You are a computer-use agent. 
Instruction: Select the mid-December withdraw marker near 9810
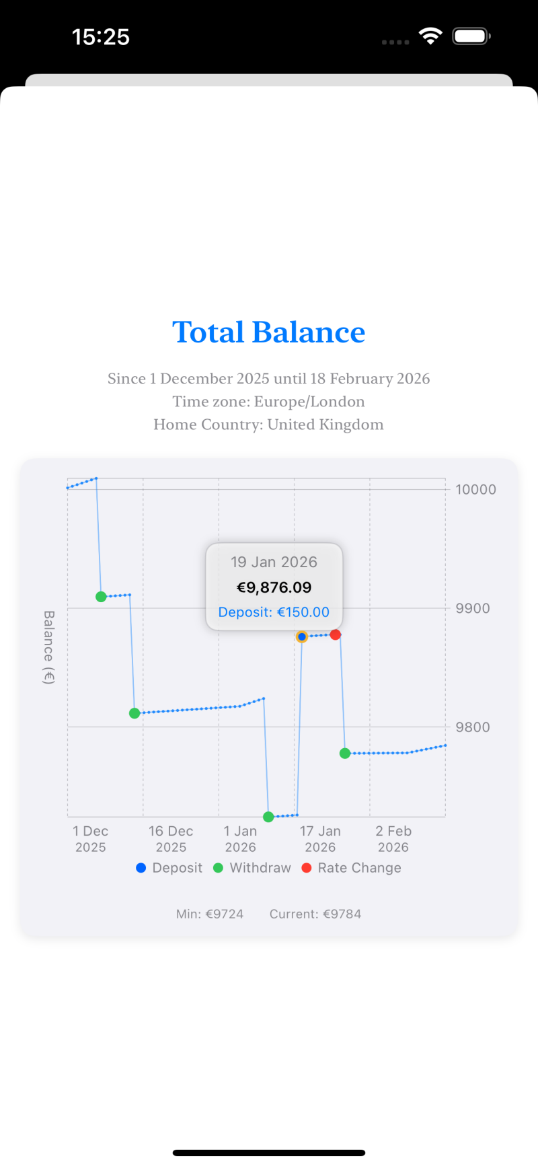pos(134,713)
